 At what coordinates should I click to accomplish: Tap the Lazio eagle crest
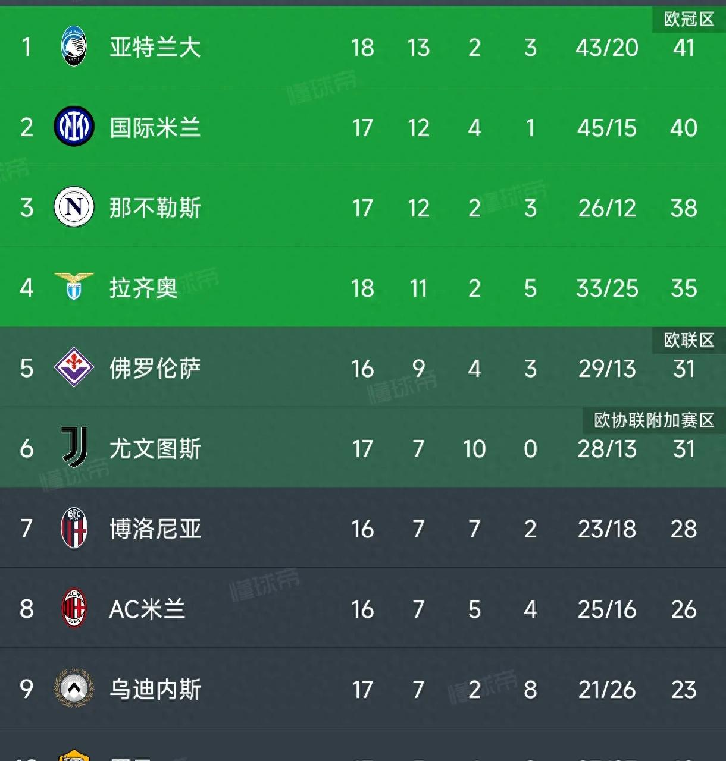pyautogui.click(x=74, y=286)
